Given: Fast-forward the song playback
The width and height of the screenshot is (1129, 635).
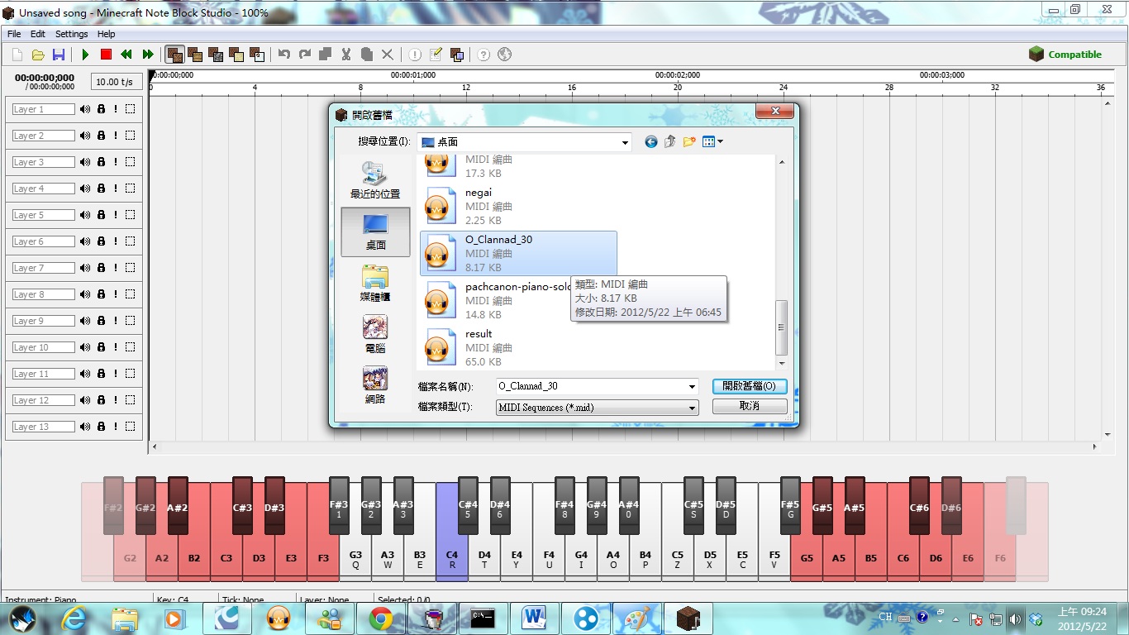Looking at the screenshot, I should [149, 54].
